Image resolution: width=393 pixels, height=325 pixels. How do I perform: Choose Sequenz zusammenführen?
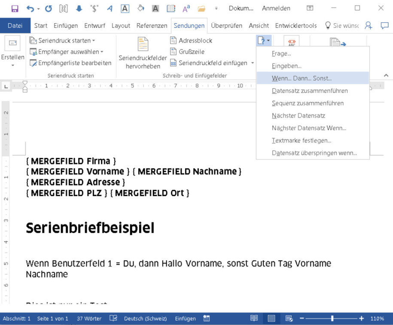coord(313,103)
